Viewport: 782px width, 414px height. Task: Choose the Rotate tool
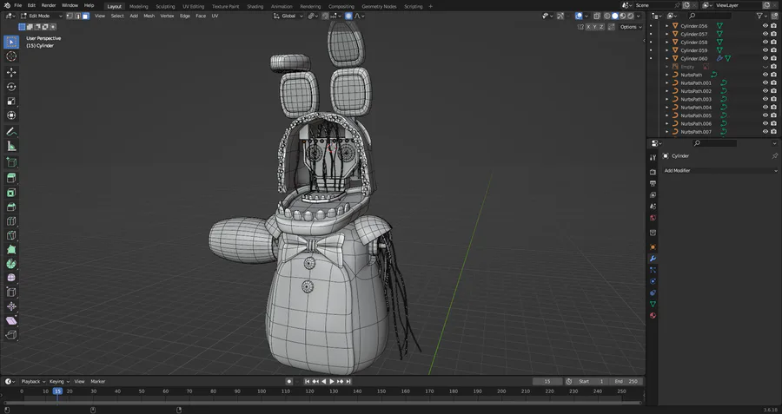pyautogui.click(x=11, y=87)
